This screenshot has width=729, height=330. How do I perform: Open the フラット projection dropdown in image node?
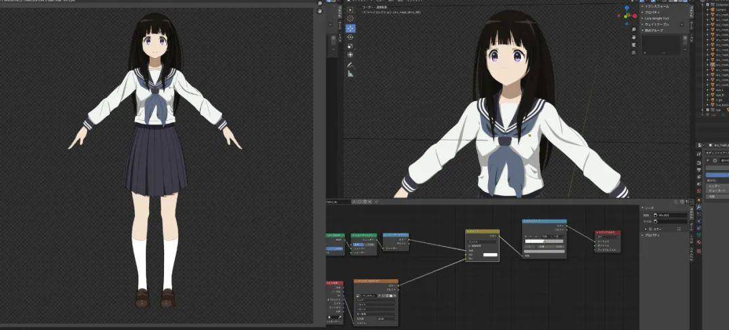click(x=376, y=304)
